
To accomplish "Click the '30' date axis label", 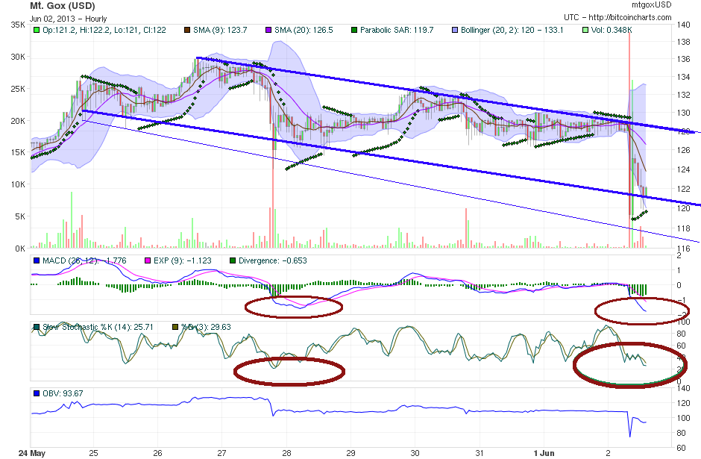I will coord(415,453).
